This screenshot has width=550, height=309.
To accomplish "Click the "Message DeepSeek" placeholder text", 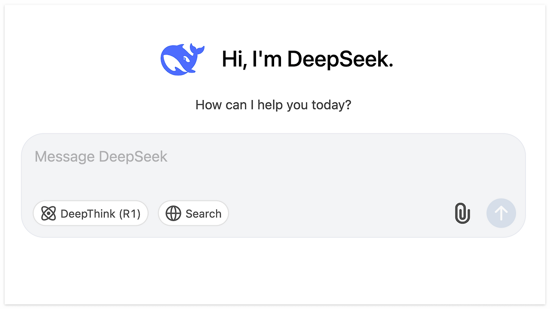I will pyautogui.click(x=101, y=157).
